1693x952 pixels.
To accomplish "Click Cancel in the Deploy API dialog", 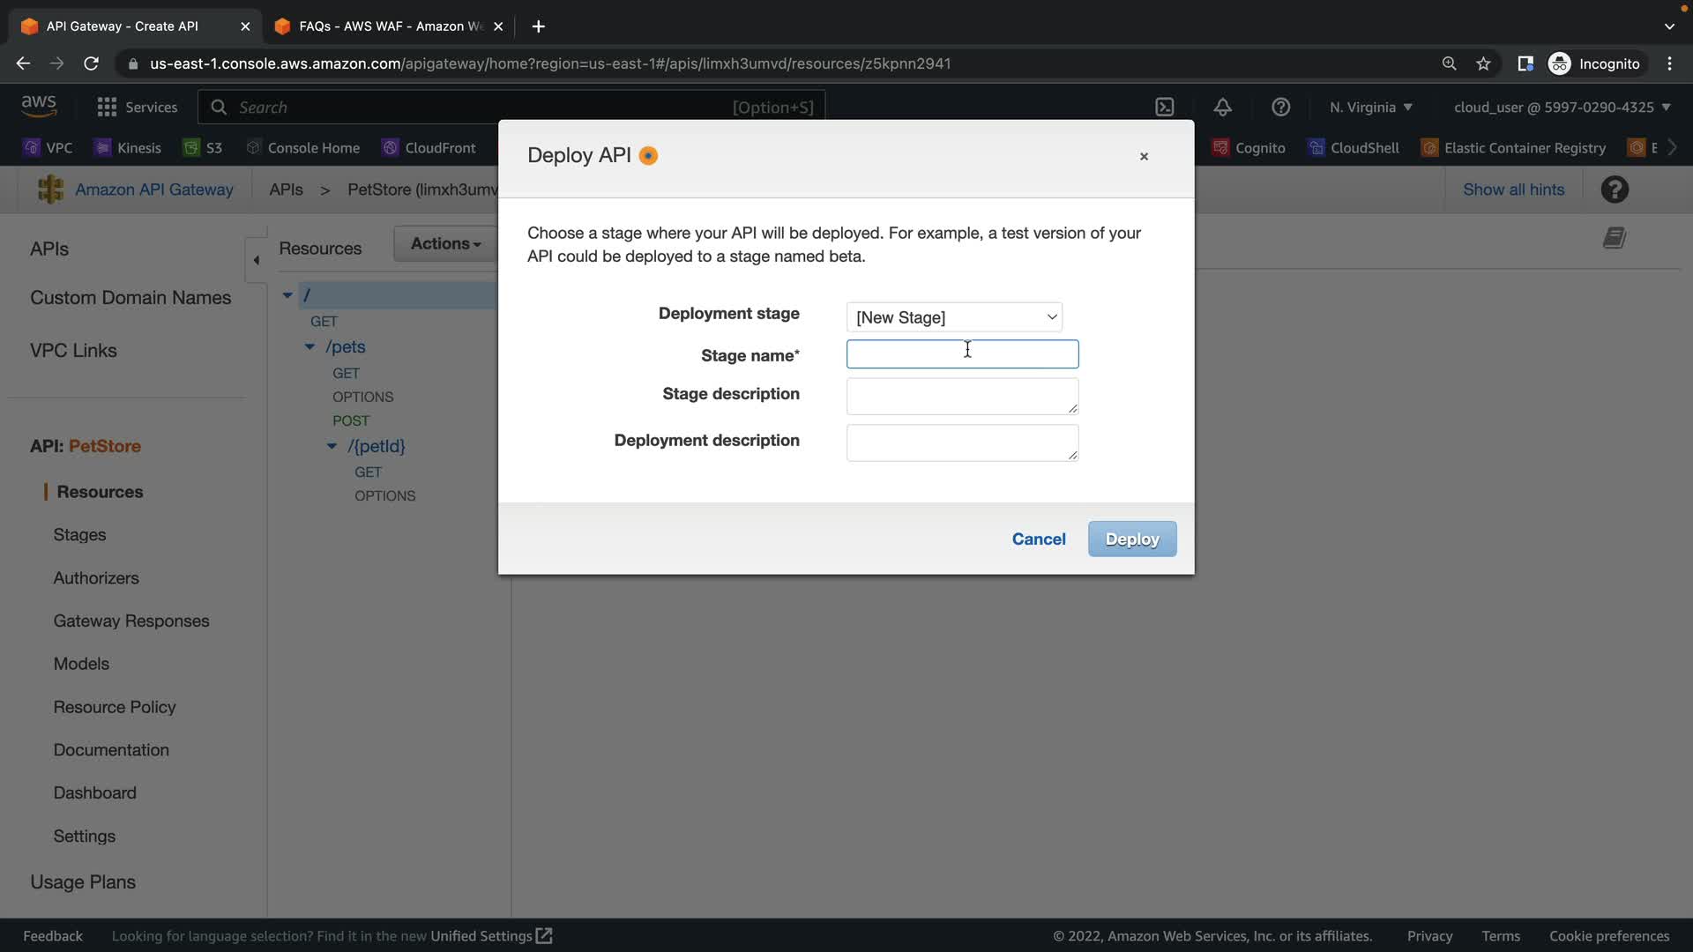I will coord(1039,539).
